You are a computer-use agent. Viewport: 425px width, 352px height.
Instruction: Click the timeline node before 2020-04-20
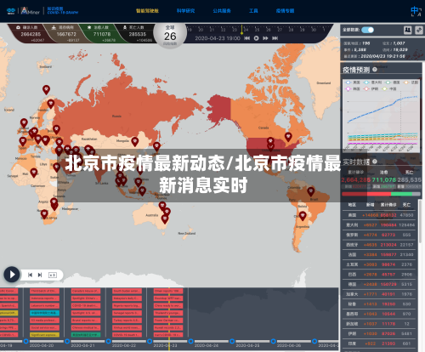point(25,341)
